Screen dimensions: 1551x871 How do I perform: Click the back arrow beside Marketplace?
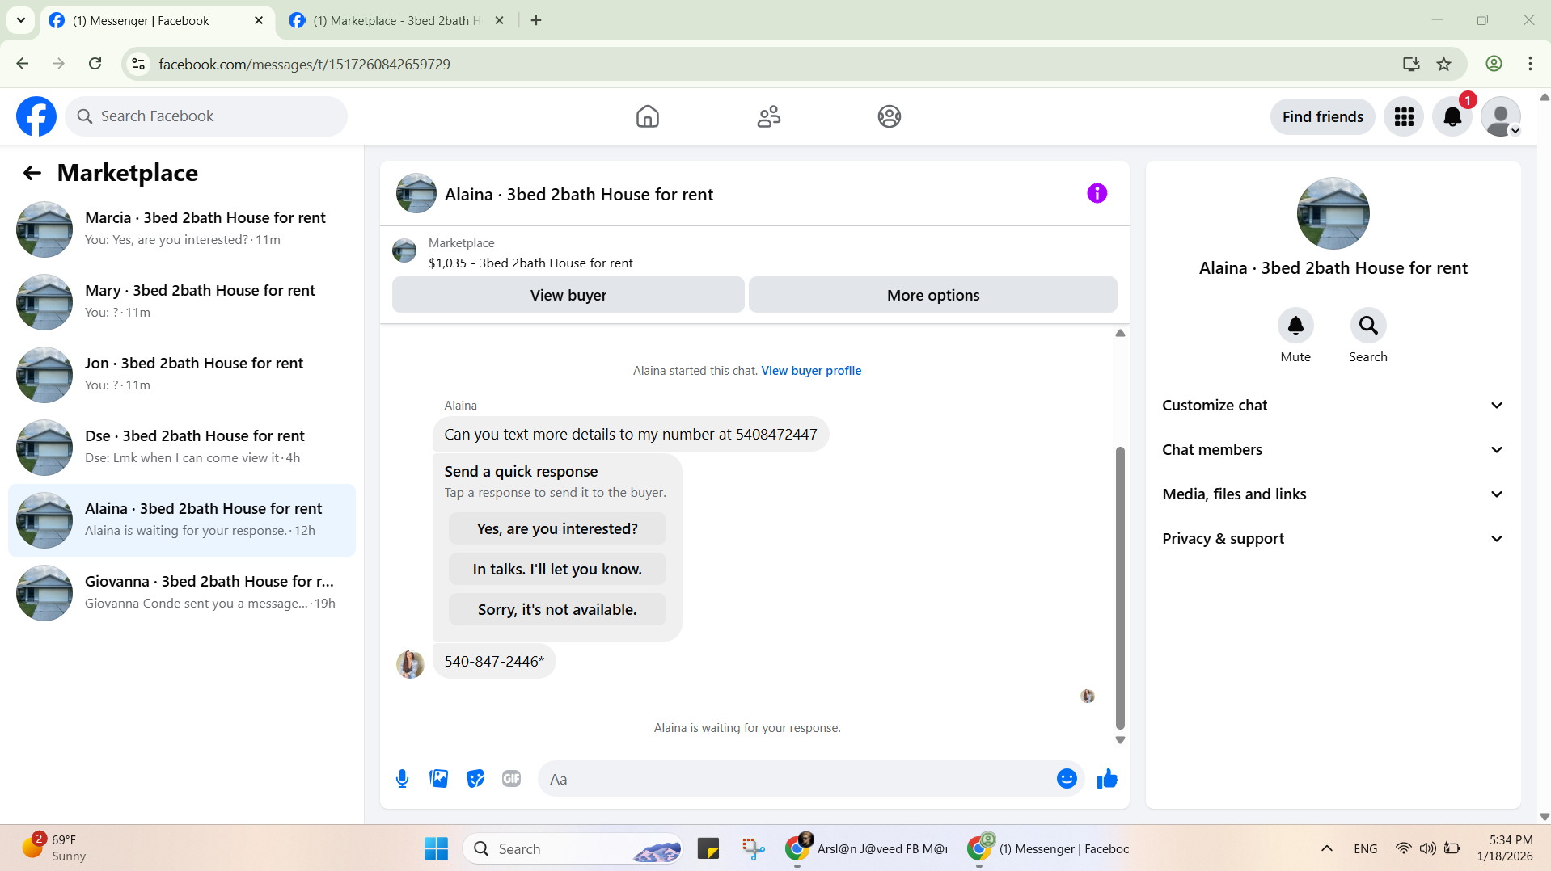[x=32, y=173]
